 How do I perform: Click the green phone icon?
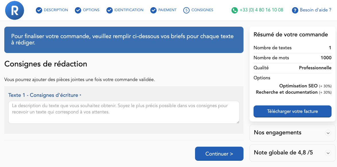pyautogui.click(x=235, y=10)
